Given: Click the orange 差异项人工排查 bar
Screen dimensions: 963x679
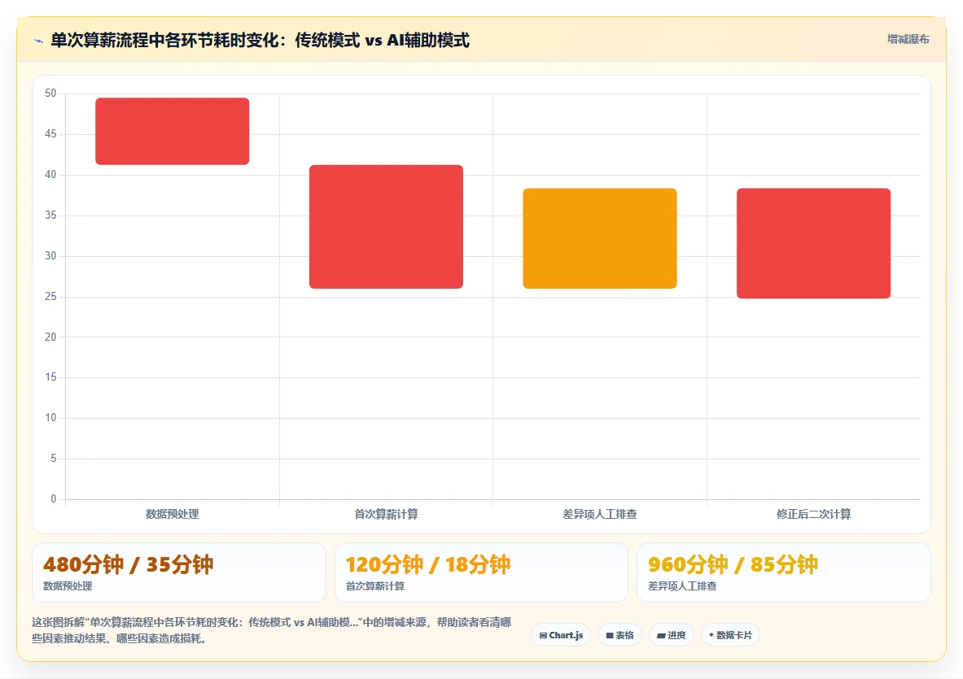Looking at the screenshot, I should pyautogui.click(x=599, y=238).
